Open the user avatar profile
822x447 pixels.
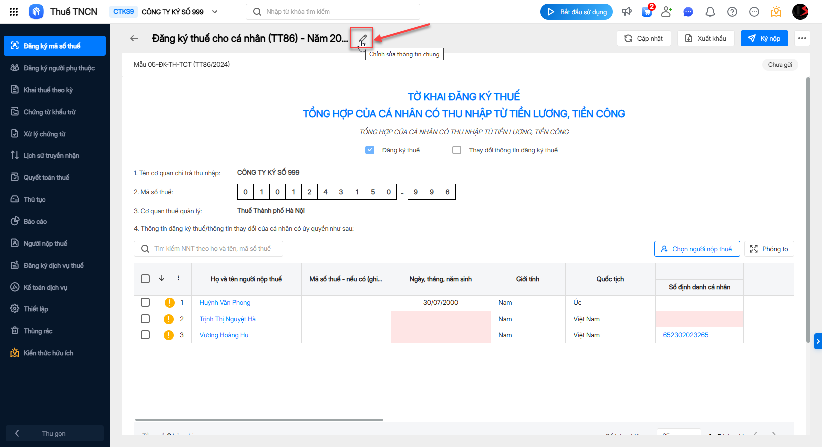[800, 12]
